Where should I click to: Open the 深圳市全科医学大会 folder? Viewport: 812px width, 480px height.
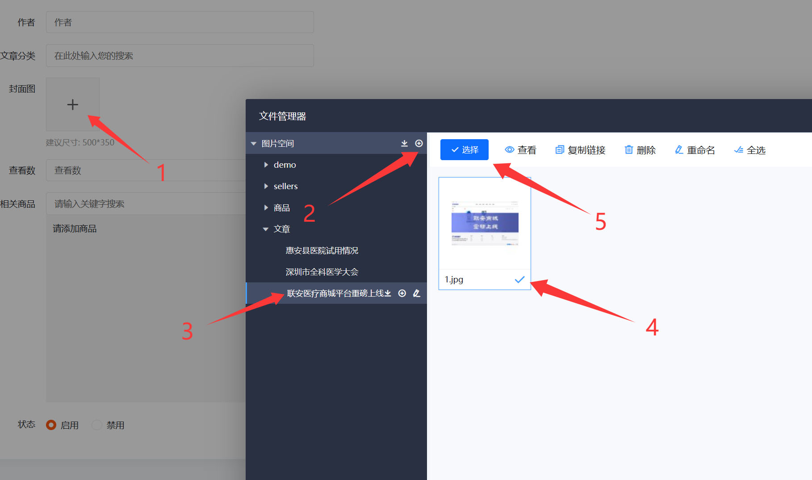click(x=322, y=272)
